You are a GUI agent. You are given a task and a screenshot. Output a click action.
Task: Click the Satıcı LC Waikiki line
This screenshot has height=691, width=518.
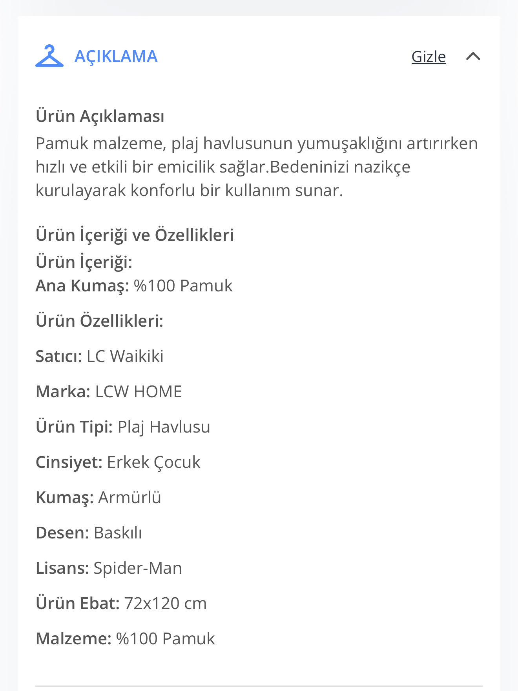[100, 356]
